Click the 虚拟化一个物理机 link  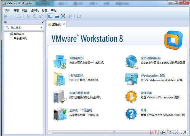[x=81, y=110]
